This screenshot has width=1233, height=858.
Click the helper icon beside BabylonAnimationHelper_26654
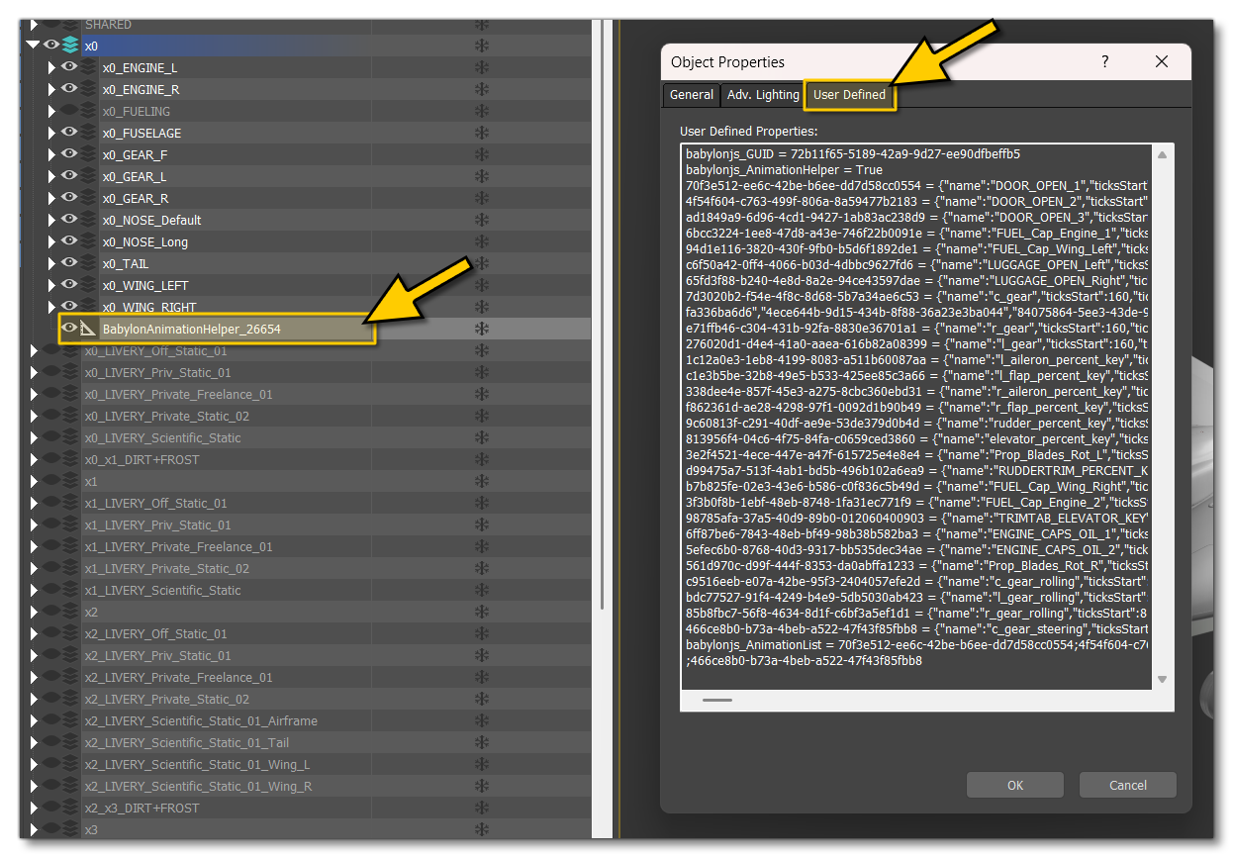85,329
